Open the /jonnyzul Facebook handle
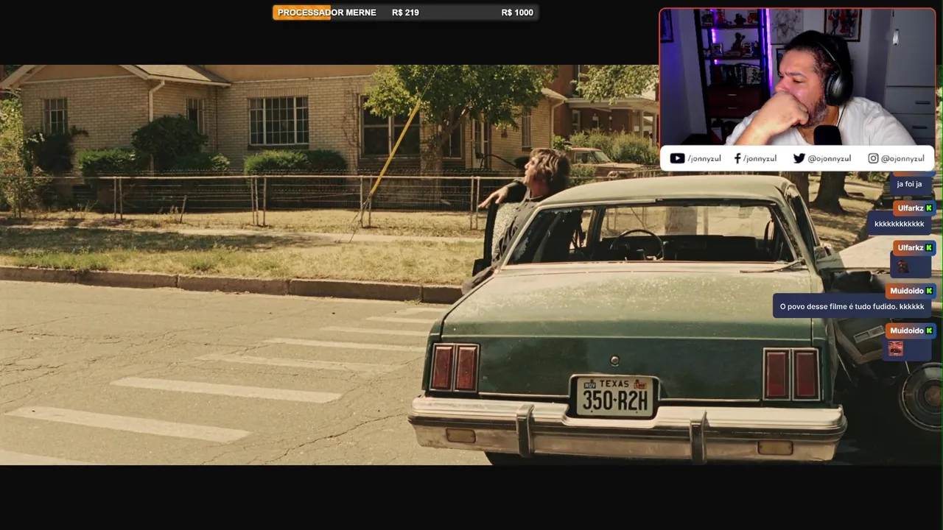 tap(760, 158)
